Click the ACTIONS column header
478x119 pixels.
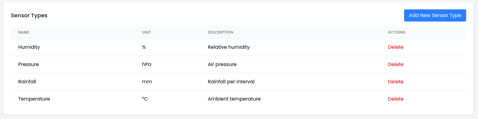pyautogui.click(x=397, y=32)
